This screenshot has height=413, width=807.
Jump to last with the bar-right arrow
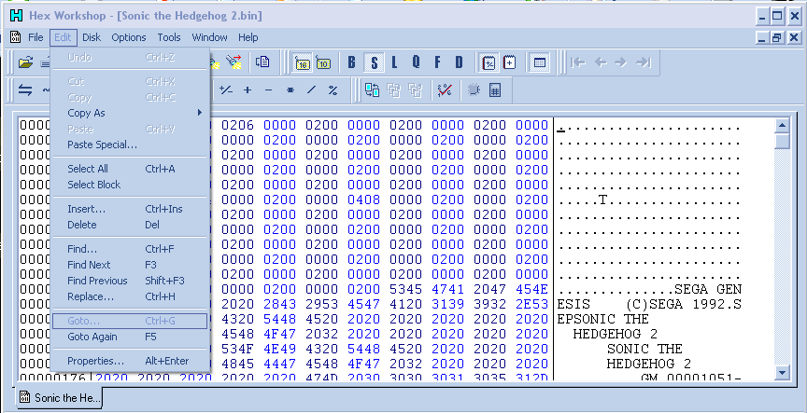coord(643,62)
